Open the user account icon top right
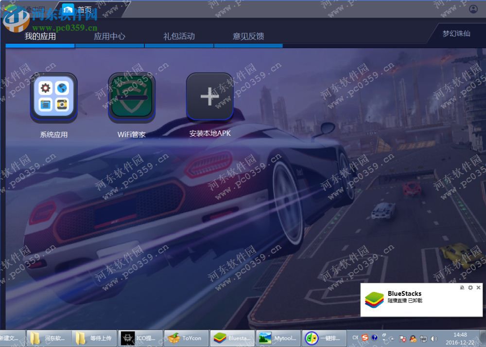The image size is (486, 347). point(474,8)
